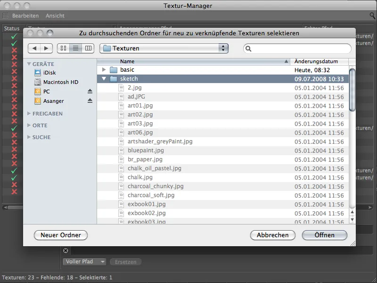
Task: Expand the FREIGABEN sidebar section
Action: (29, 113)
